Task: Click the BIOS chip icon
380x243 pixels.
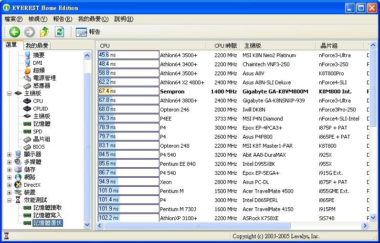Action: tap(27, 147)
